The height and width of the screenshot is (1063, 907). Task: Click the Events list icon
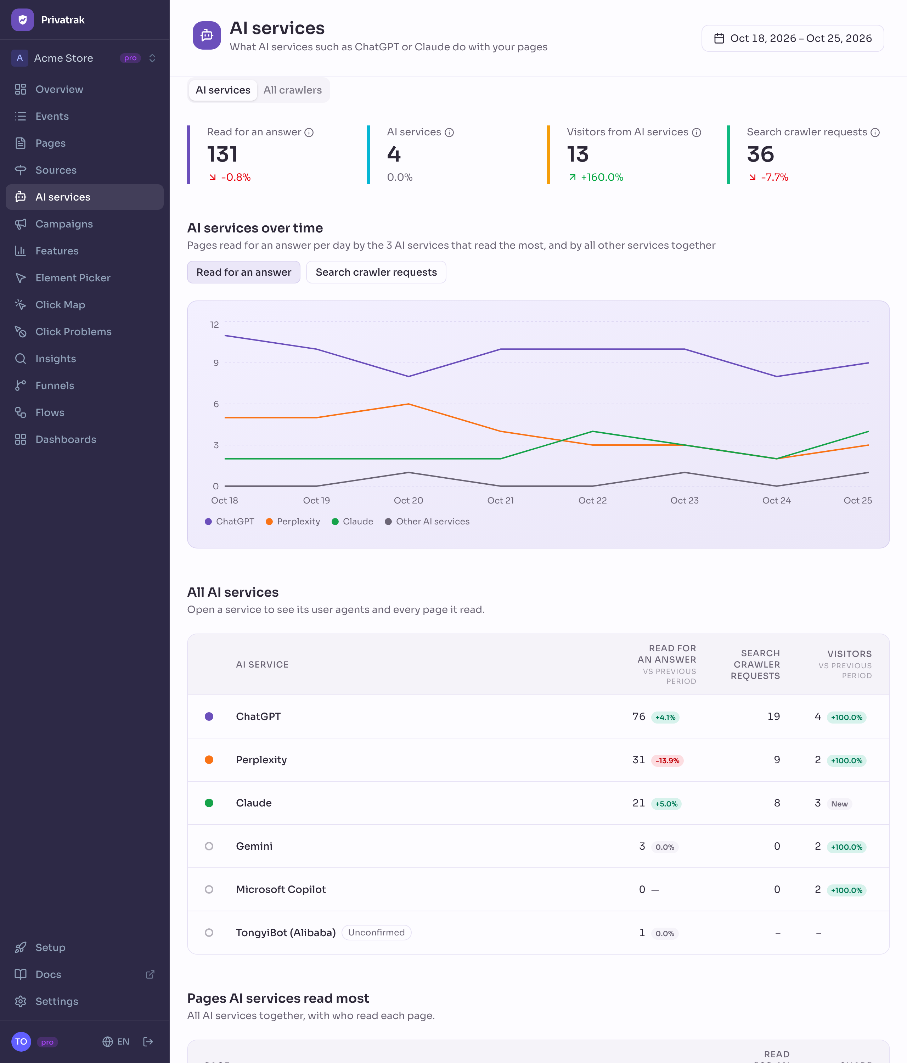click(21, 117)
